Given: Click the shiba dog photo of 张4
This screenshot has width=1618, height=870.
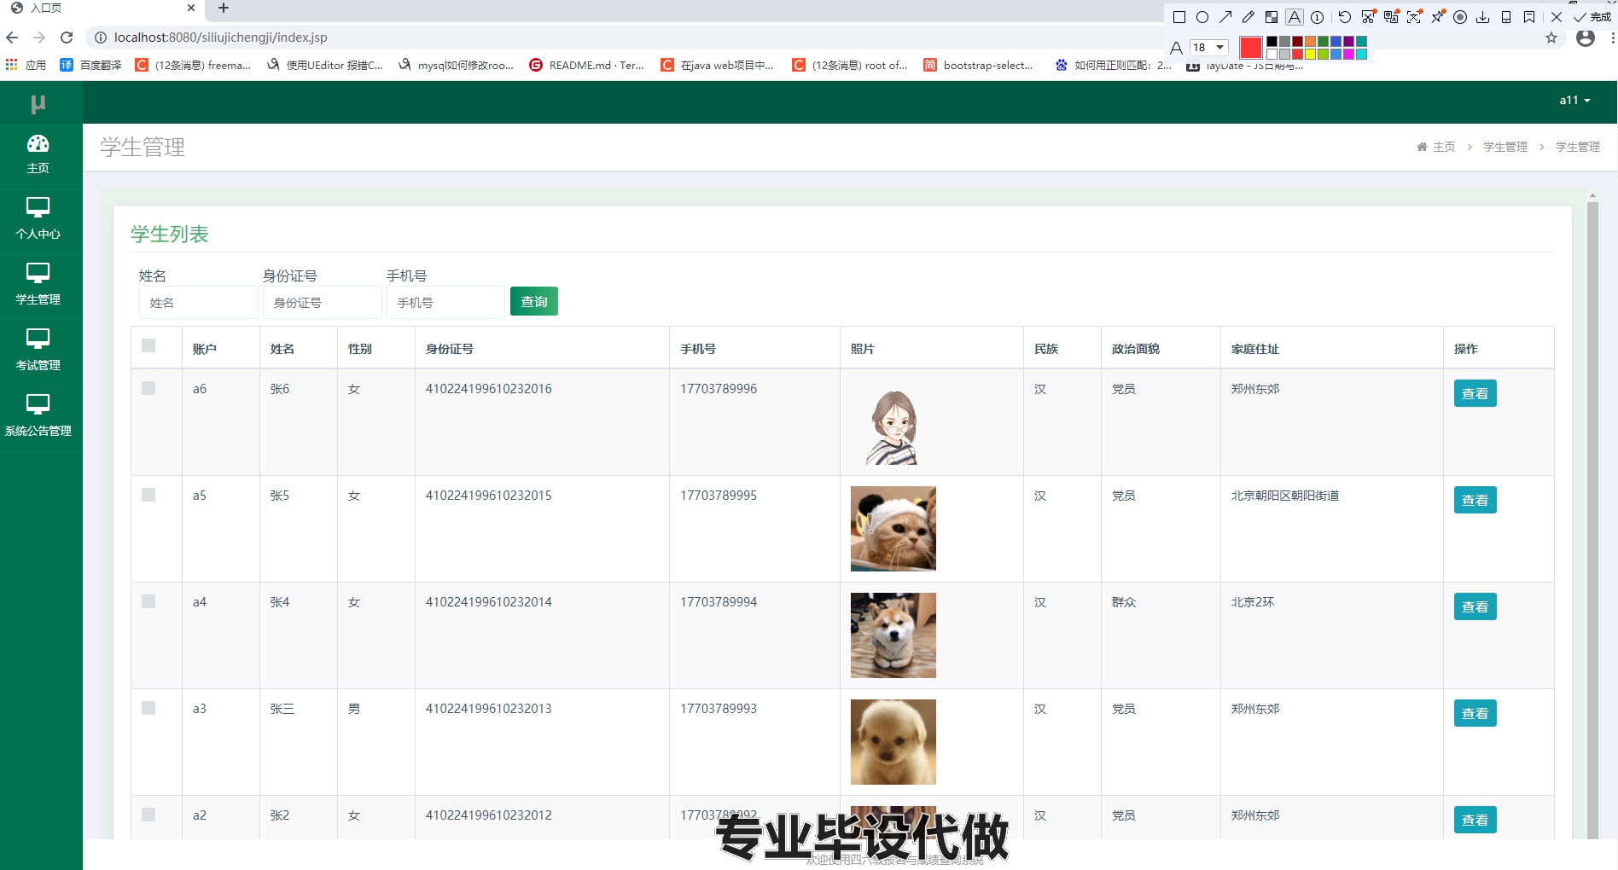Looking at the screenshot, I should click(x=893, y=635).
